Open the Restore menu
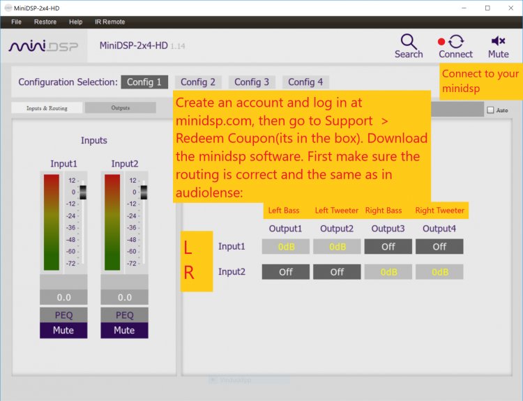Screen dimensions: 523x401 (45, 22)
